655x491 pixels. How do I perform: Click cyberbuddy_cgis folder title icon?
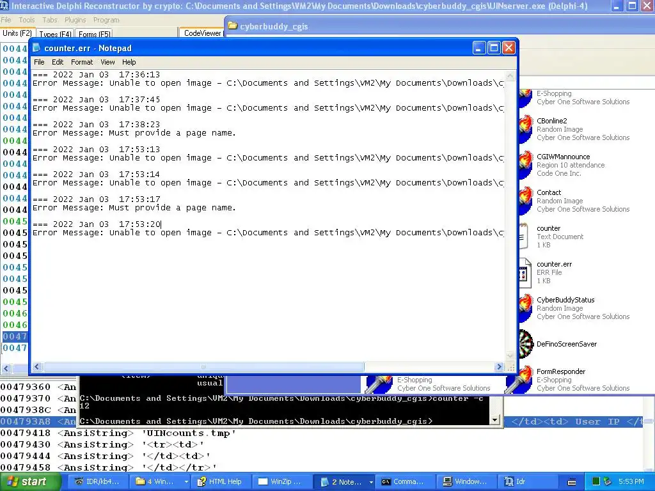pos(233,26)
